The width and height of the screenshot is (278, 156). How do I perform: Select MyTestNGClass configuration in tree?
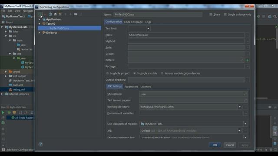click(69, 28)
